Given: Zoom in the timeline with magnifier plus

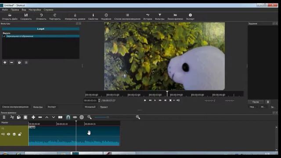Looking at the screenshot, I should (x=138, y=117).
